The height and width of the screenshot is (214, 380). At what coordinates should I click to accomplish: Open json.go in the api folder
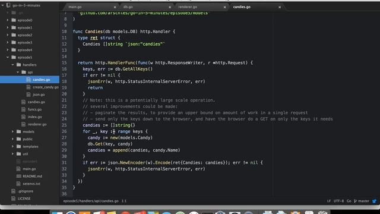point(39,95)
